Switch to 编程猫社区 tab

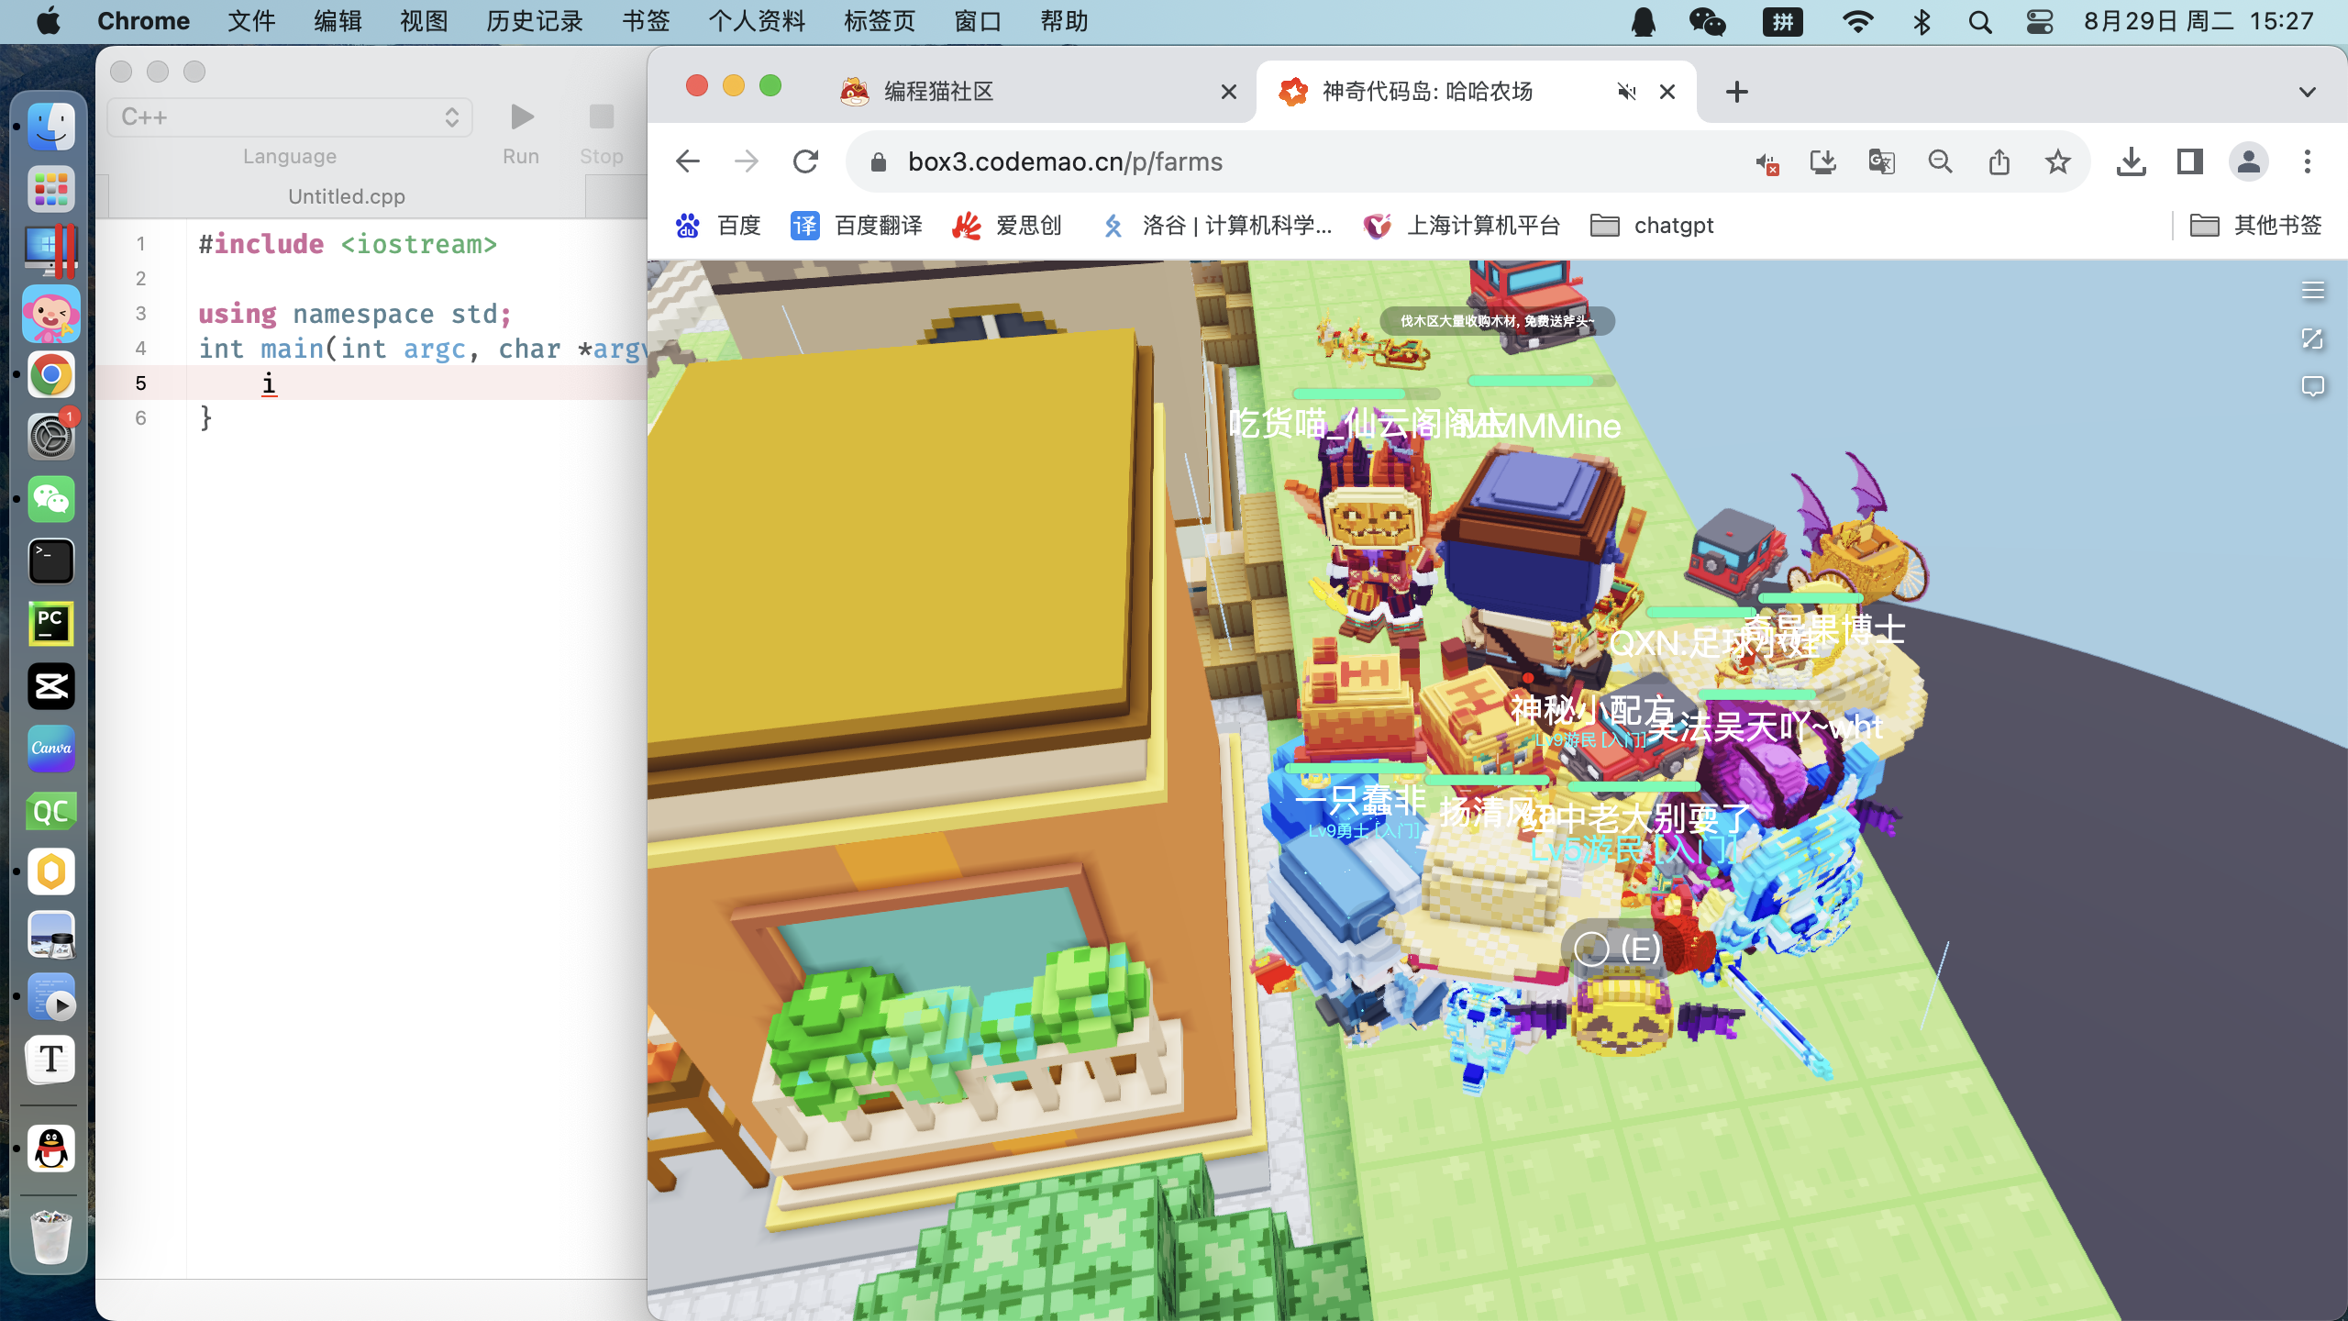click(1036, 92)
